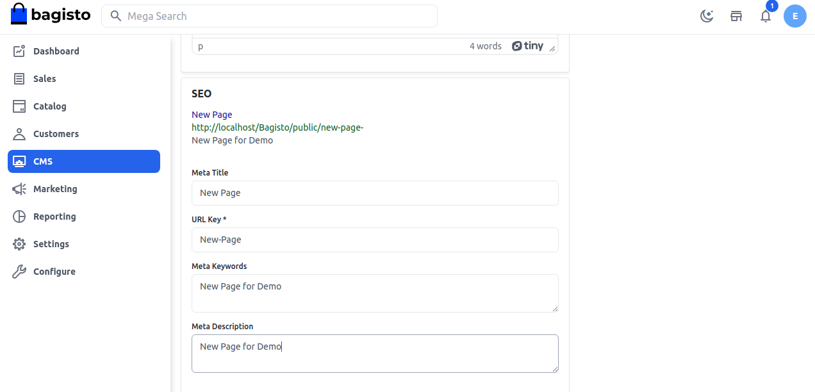Open the tiny editor branding link
Screen dimensions: 815x392
click(528, 45)
